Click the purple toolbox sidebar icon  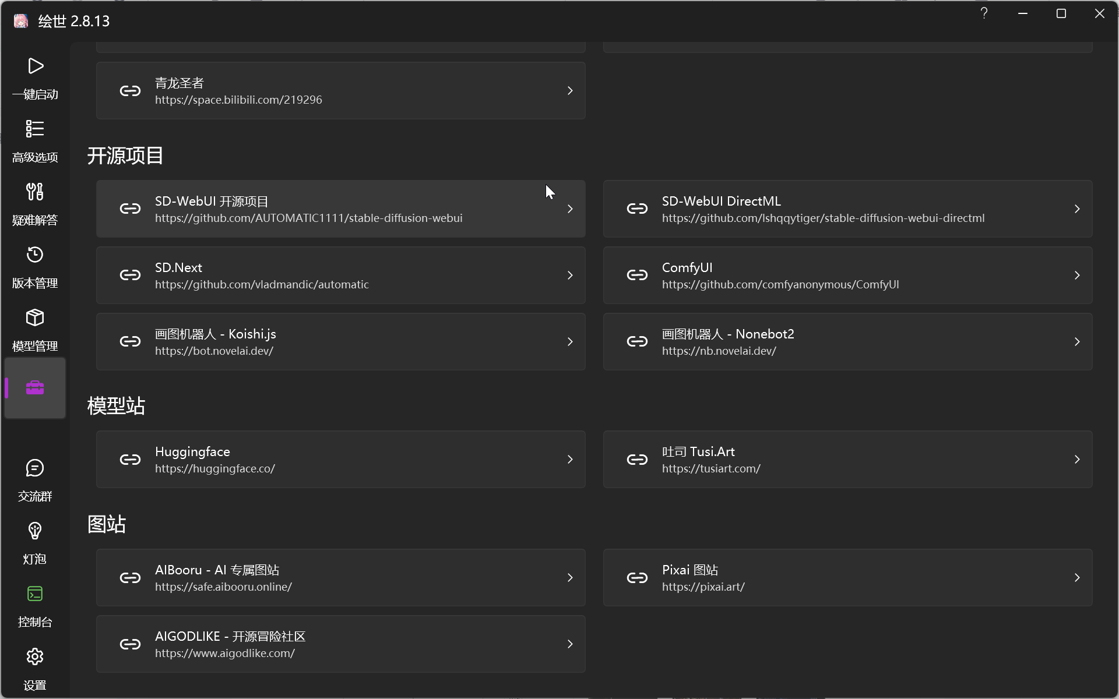coord(35,388)
